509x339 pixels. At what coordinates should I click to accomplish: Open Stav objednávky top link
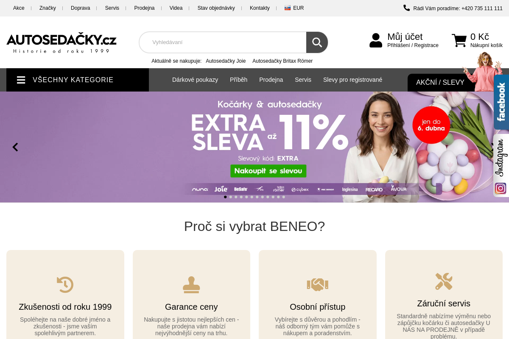(216, 8)
